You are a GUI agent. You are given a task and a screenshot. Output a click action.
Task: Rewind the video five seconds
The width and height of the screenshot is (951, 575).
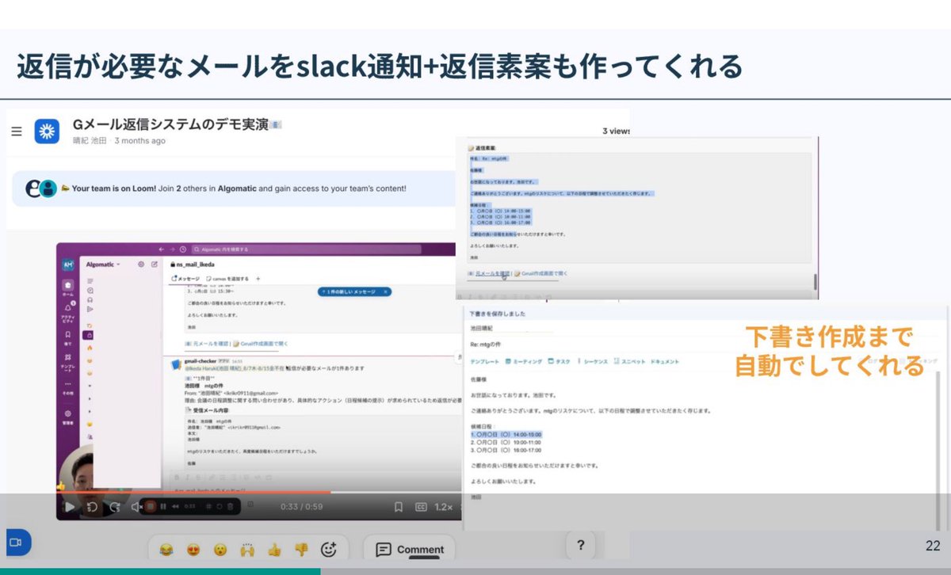[92, 507]
